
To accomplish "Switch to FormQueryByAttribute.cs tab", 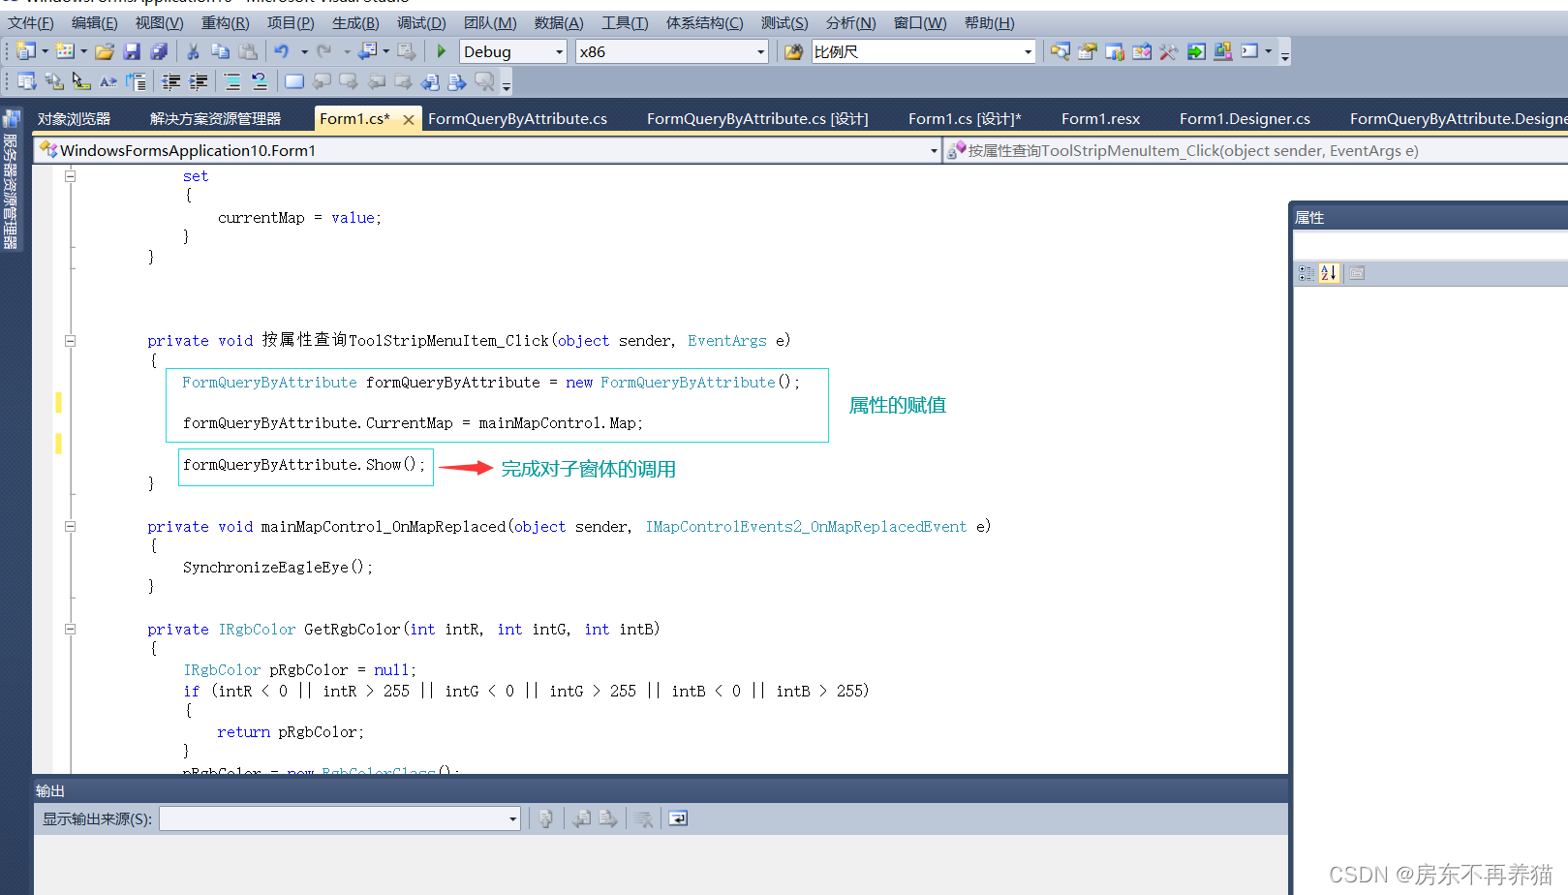I will point(517,119).
